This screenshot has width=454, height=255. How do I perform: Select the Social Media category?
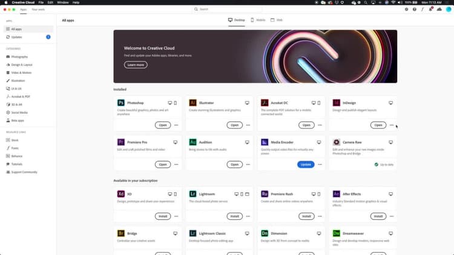(x=17, y=113)
